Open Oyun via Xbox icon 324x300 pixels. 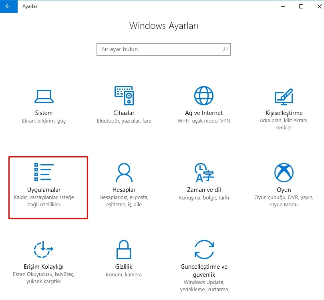[x=284, y=171]
